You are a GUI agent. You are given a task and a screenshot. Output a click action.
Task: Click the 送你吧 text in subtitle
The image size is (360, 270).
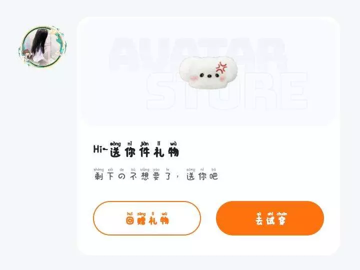coord(202,176)
